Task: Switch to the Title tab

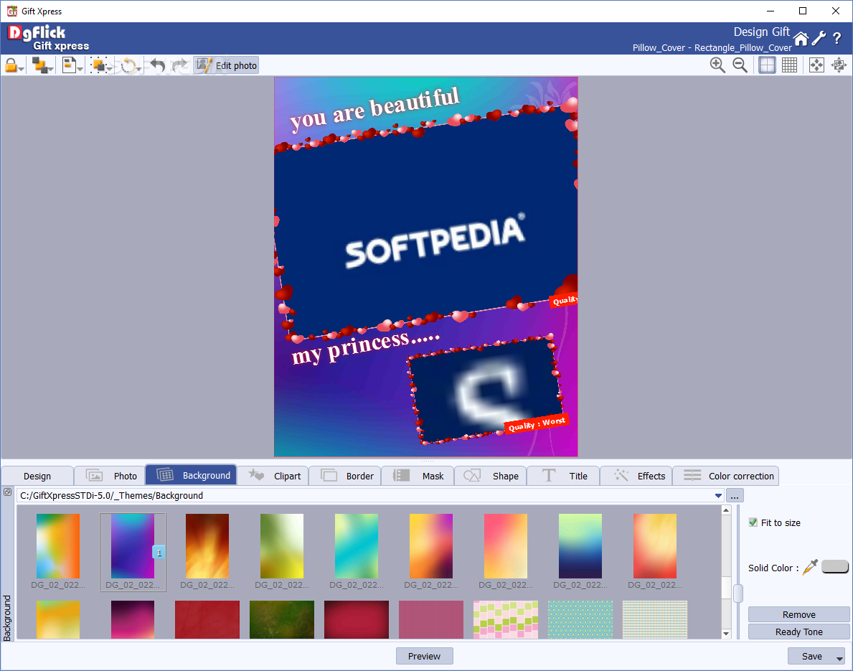Action: 563,476
